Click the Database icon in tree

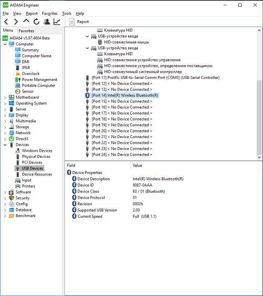pos(12,210)
